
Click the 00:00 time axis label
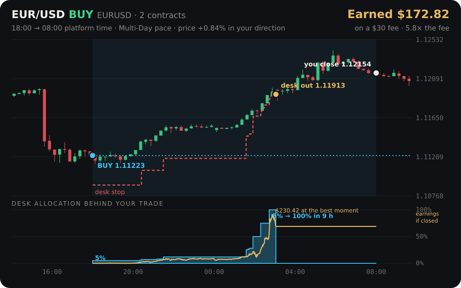tap(214, 272)
